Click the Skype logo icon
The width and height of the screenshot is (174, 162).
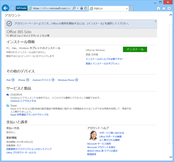tap(8, 106)
